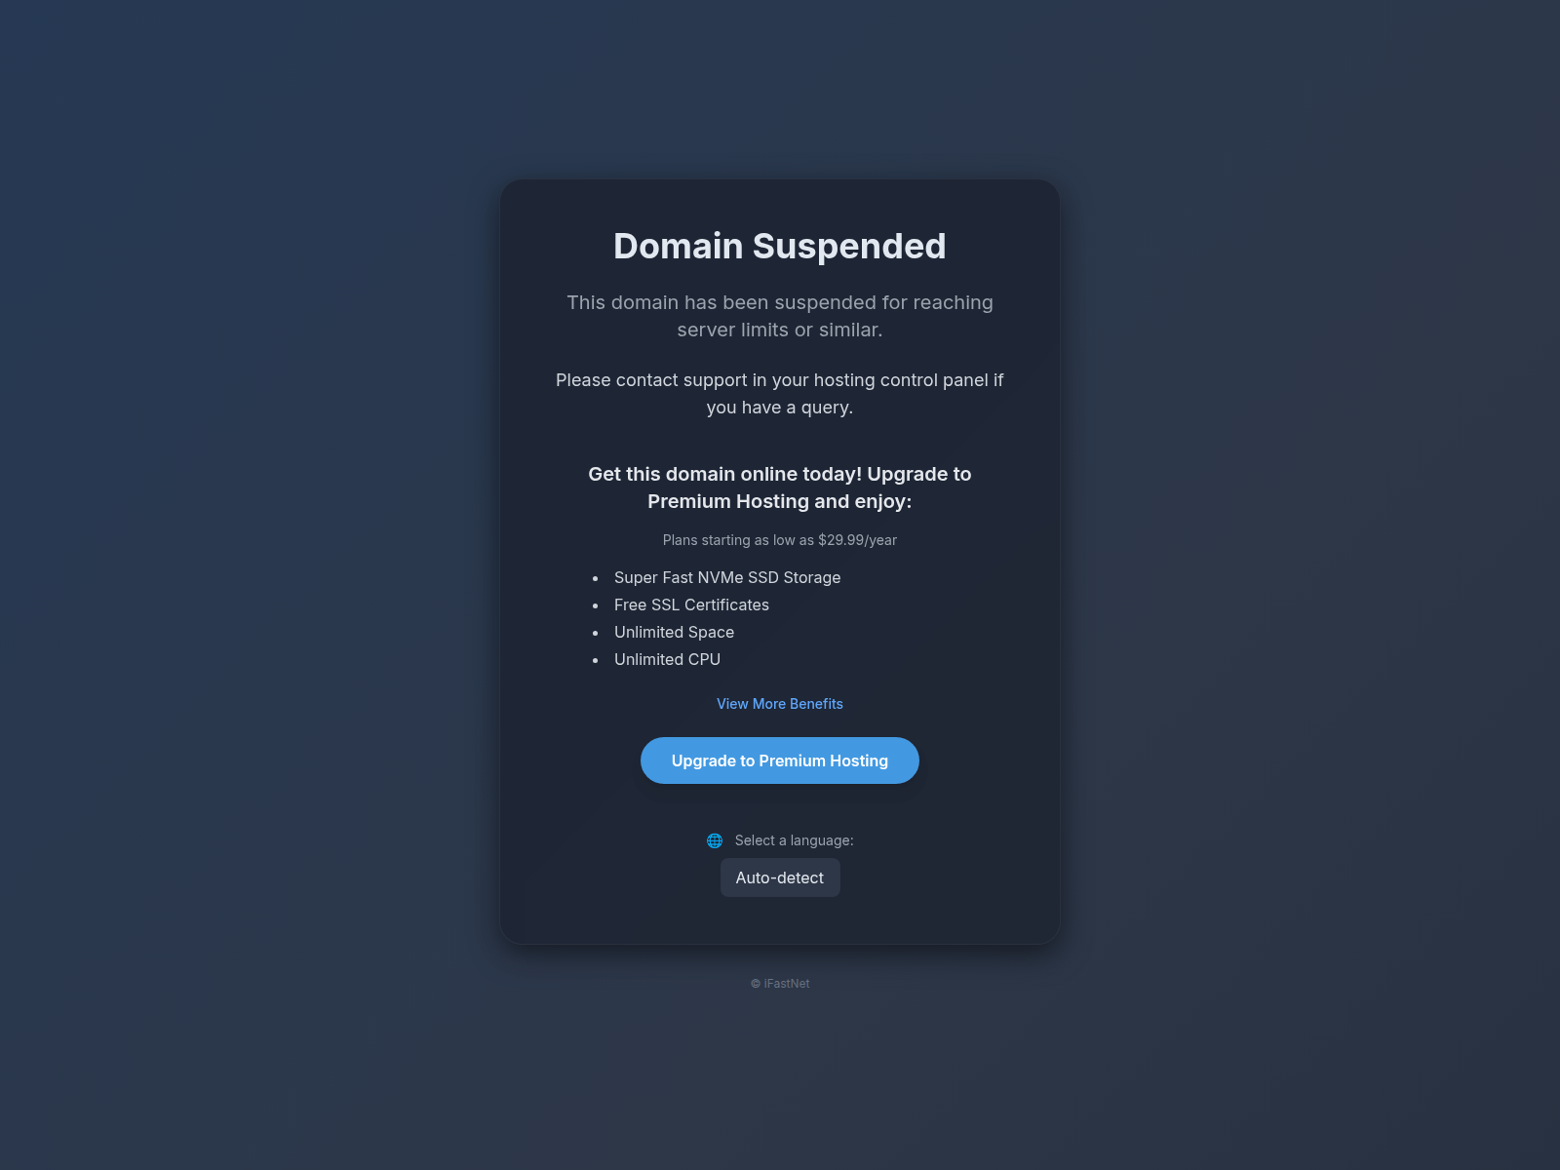Select the Domain Suspended heading
1560x1170 pixels.
click(780, 246)
